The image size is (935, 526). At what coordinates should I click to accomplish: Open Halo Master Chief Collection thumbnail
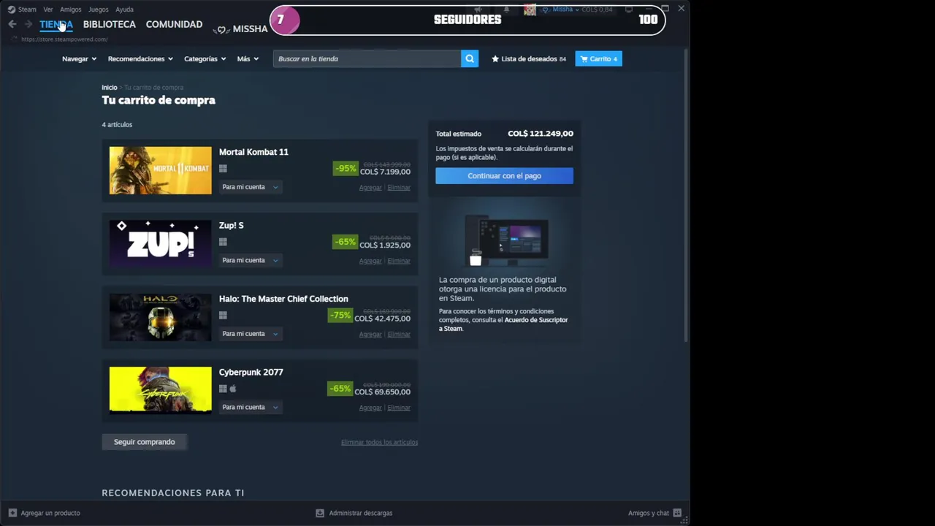point(161,317)
